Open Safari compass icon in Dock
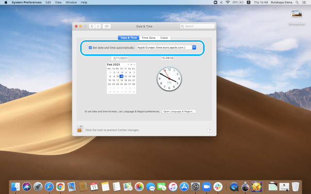 [x=49, y=187]
